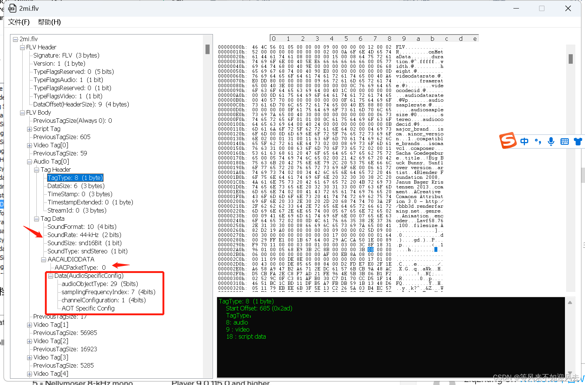Viewport: 585px width, 385px height.
Task: Click hex row offset 00000000h
Action: [232, 47]
